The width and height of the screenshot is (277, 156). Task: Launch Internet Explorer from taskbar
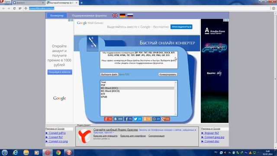tap(16, 153)
